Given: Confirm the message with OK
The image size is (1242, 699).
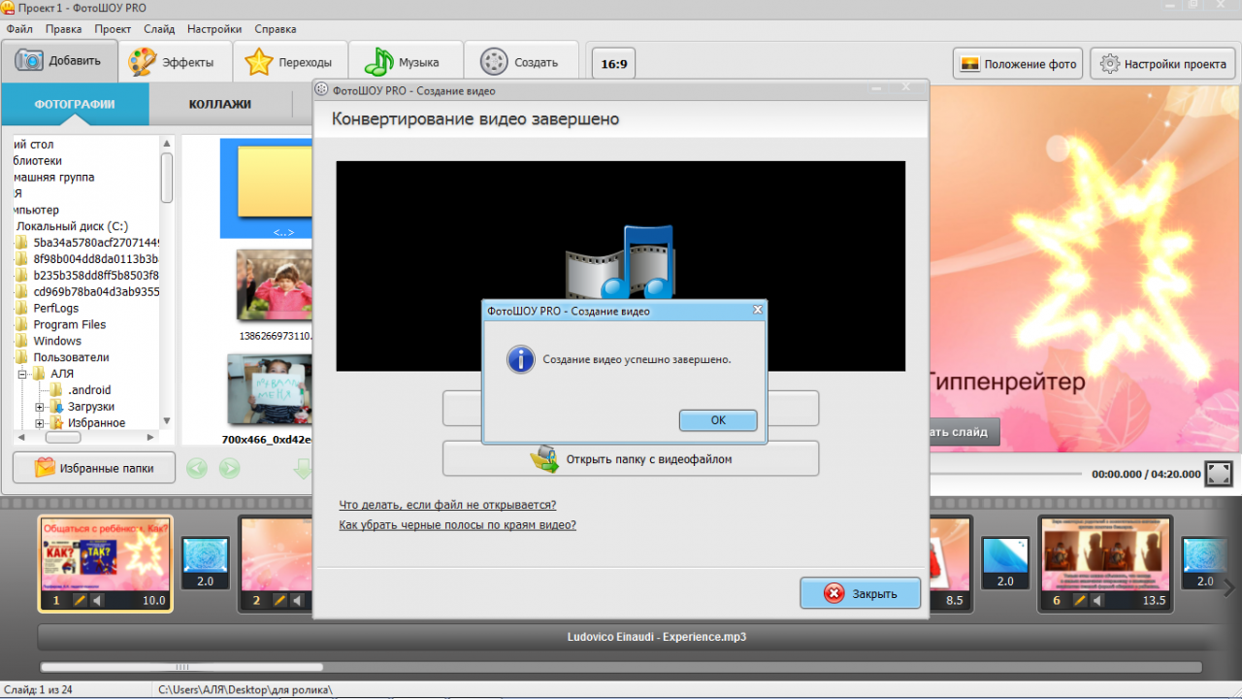Looking at the screenshot, I should 718,420.
